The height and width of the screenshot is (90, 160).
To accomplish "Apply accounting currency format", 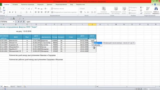I will 81,12.
